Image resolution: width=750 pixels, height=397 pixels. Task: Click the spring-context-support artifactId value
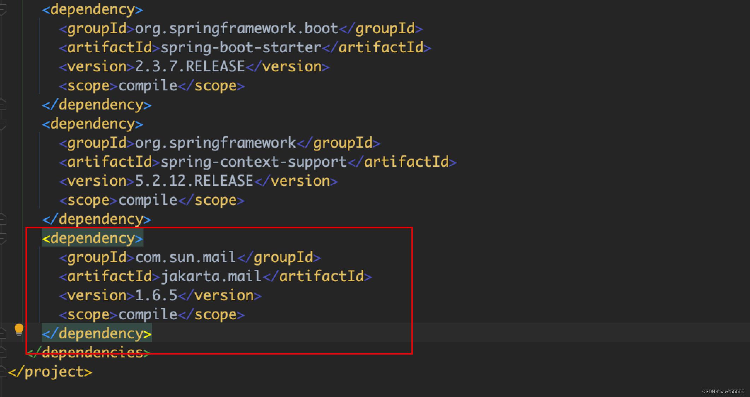point(254,162)
